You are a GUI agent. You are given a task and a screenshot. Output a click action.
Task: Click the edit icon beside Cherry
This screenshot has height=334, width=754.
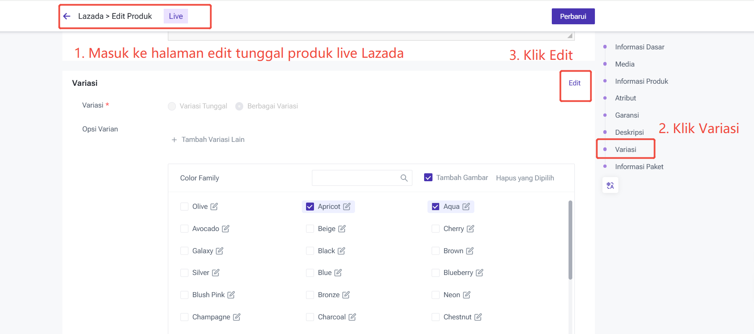471,229
